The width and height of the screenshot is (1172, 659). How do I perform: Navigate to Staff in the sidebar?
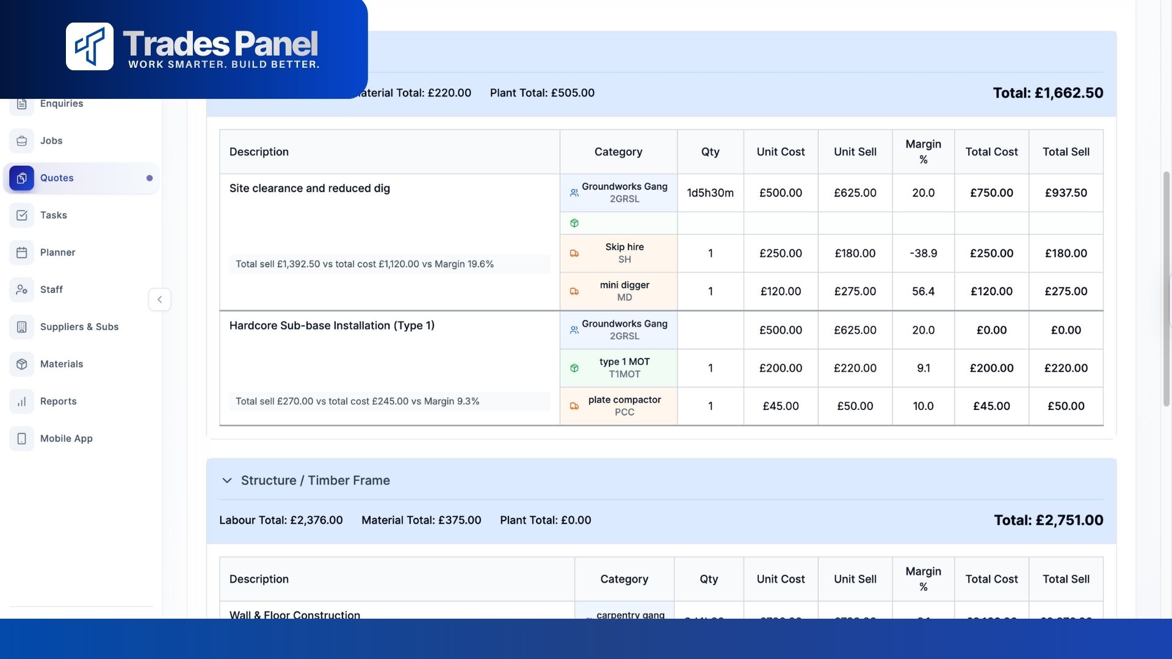tap(22, 289)
